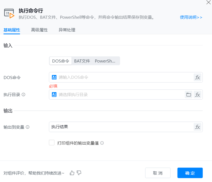Click the fx expression icon for 执行目录

pos(197,95)
